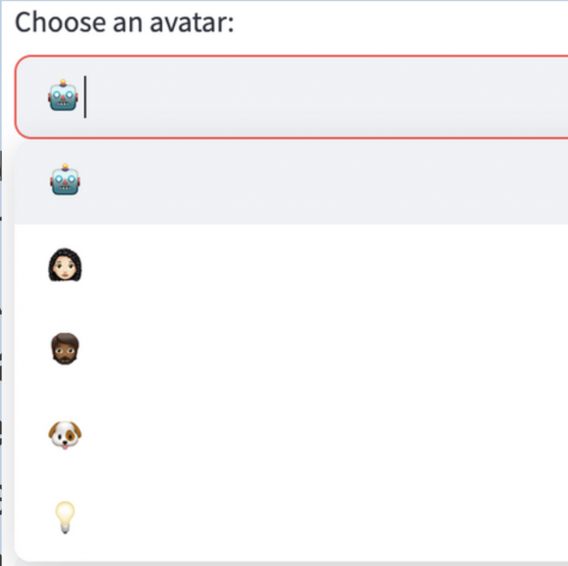Image resolution: width=568 pixels, height=566 pixels.
Task: Select the robot face avatar option
Action: pyautogui.click(x=65, y=180)
